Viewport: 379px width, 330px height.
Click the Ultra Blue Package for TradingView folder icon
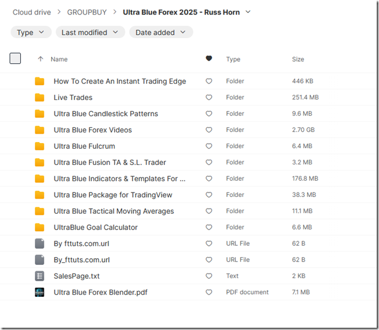[39, 195]
